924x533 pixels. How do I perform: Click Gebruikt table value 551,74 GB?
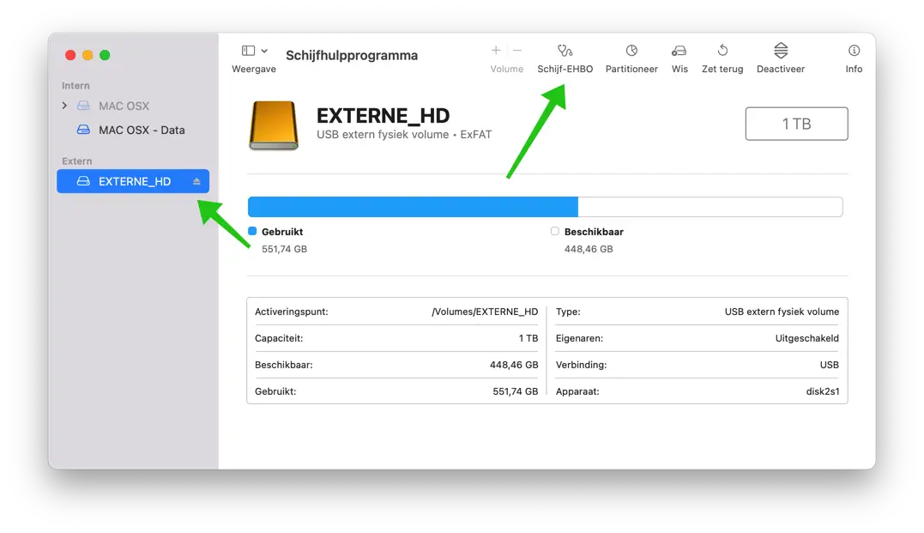pyautogui.click(x=515, y=391)
